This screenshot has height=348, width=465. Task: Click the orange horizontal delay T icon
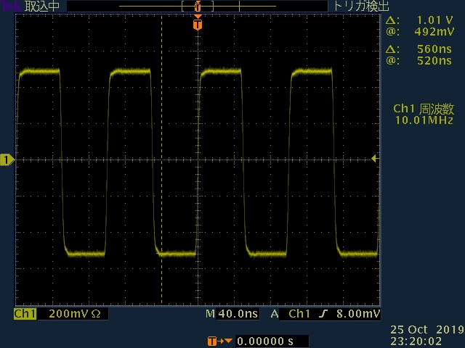(212, 341)
